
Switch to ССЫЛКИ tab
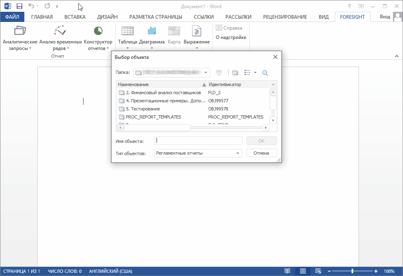(204, 17)
